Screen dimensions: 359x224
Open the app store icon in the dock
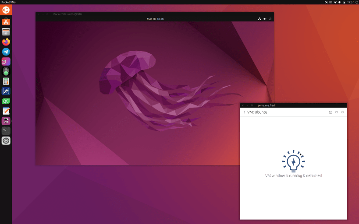[x=6, y=22]
